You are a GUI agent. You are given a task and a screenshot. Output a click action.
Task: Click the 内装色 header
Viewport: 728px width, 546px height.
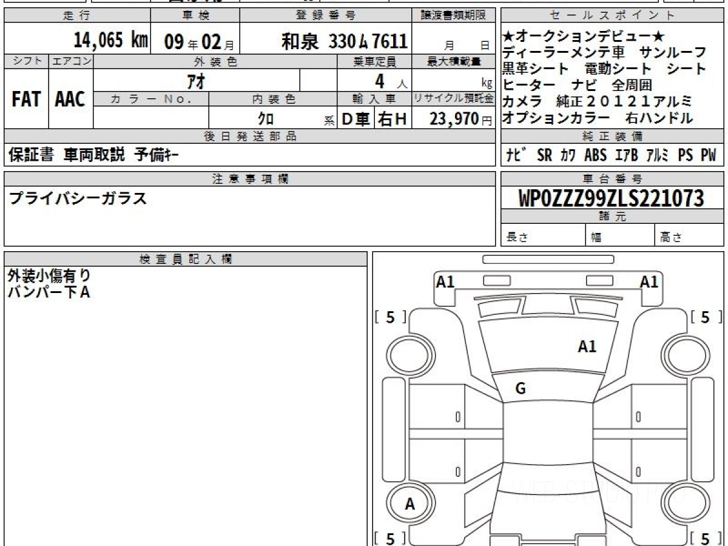[273, 99]
